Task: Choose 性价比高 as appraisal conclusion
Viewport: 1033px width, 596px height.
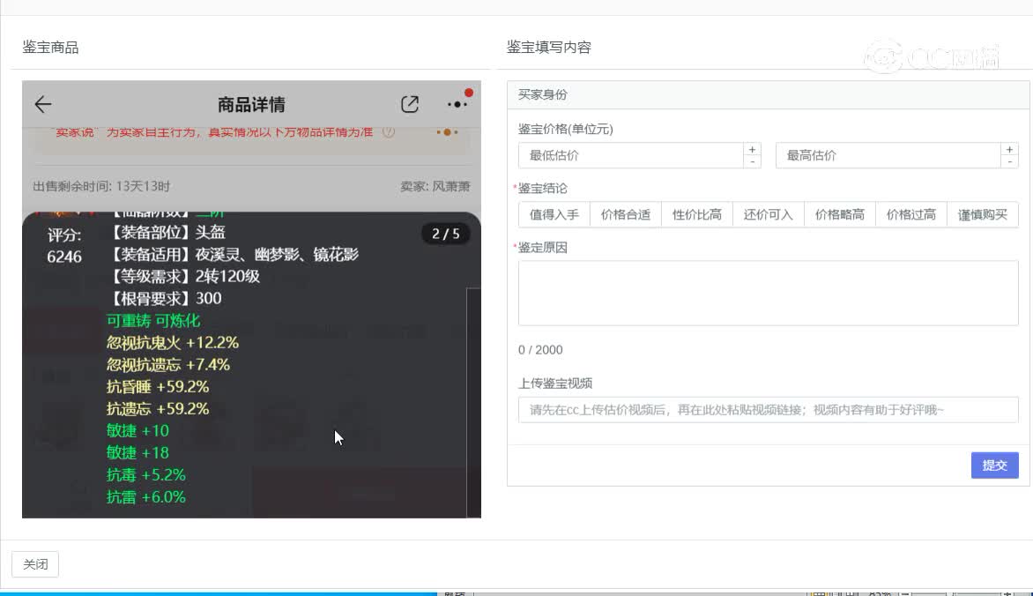Action: pos(697,214)
